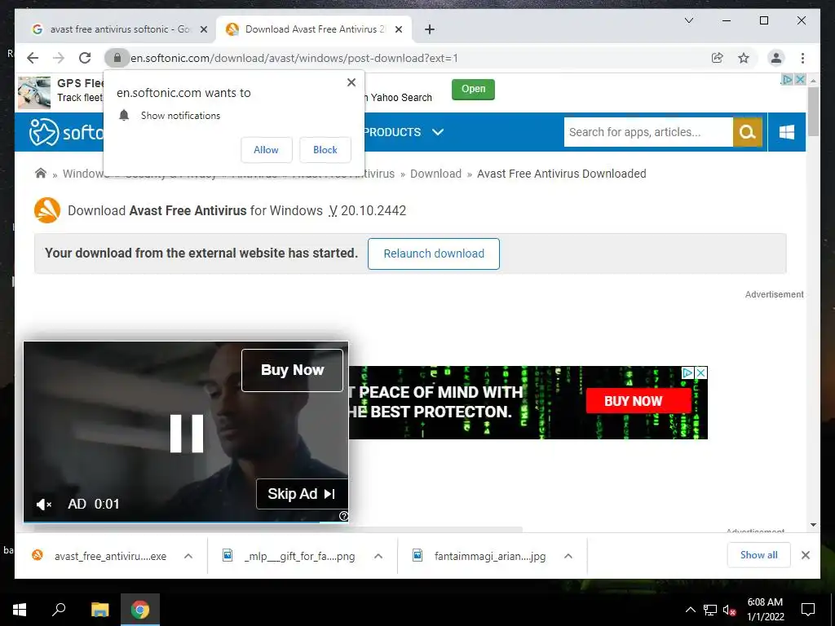
Task: Open fantaimmagi_arian jpg download
Action: tap(479, 556)
